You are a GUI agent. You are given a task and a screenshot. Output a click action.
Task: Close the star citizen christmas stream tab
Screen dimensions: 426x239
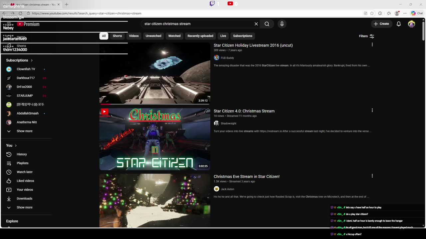[59, 4]
